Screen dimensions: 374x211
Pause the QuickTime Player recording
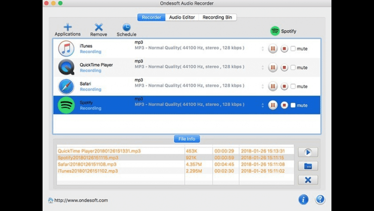(x=273, y=67)
